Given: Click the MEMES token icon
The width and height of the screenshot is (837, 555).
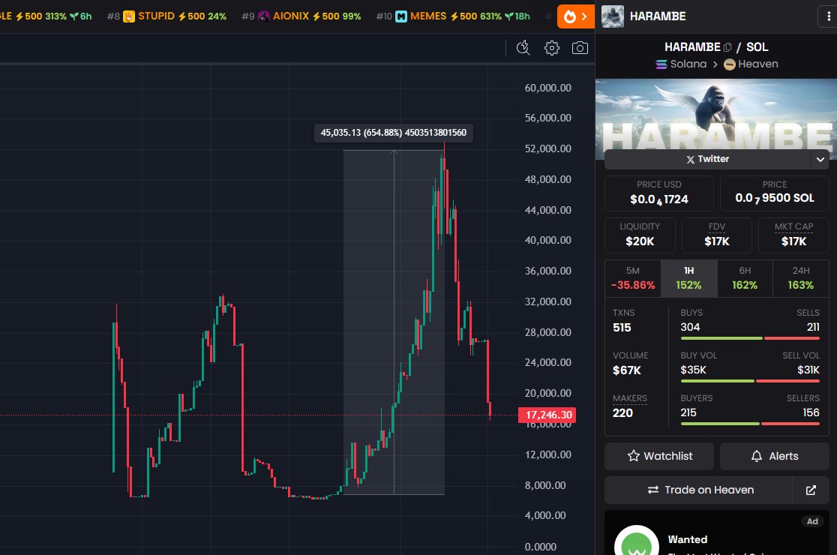Looking at the screenshot, I should pyautogui.click(x=401, y=16).
